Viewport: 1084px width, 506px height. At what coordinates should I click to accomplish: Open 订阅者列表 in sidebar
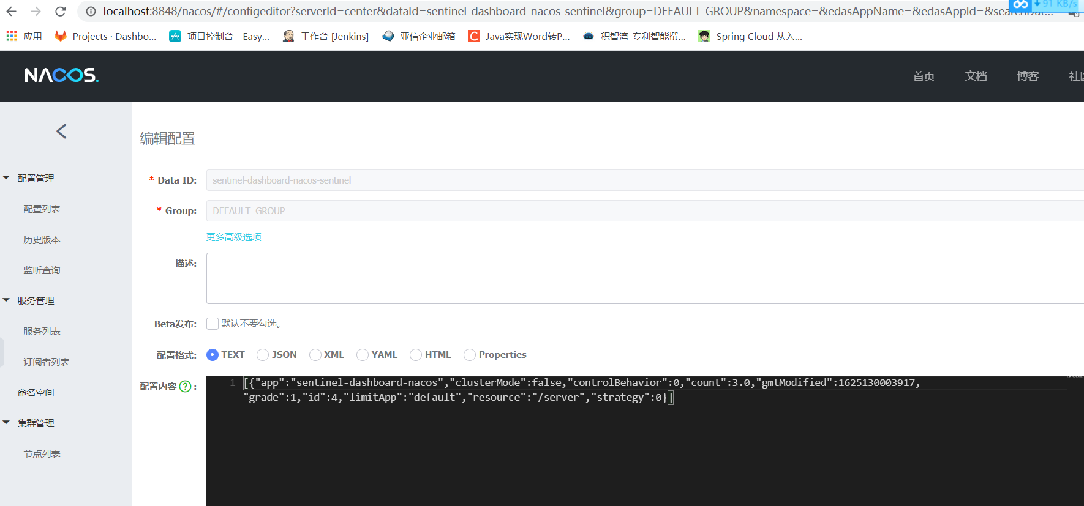pos(47,362)
